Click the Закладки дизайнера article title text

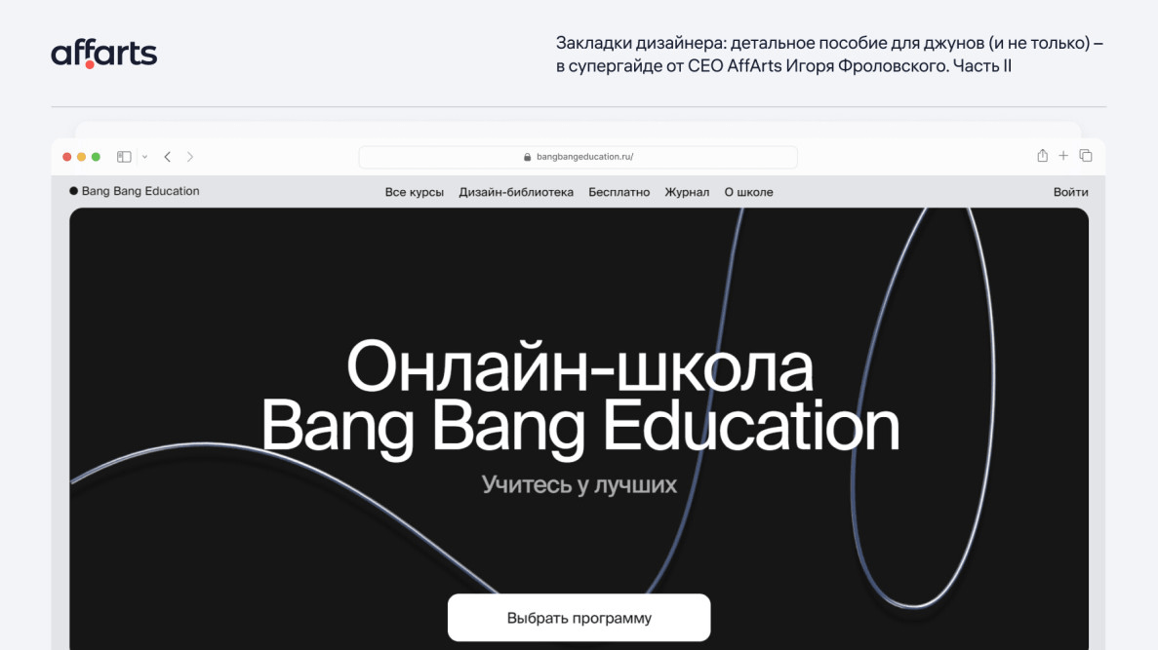point(829,54)
